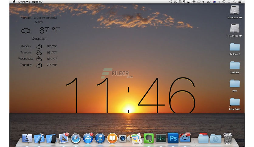Open the Misc folder on desktop
This screenshot has height=147, width=254.
tap(235, 85)
